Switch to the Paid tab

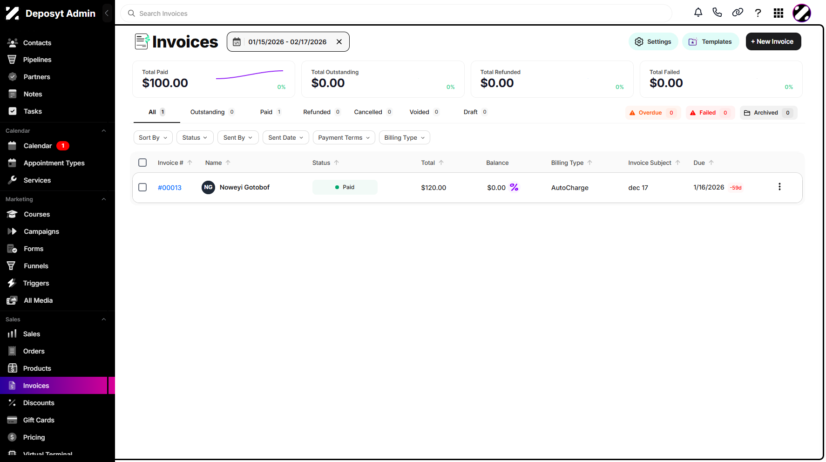(x=271, y=112)
